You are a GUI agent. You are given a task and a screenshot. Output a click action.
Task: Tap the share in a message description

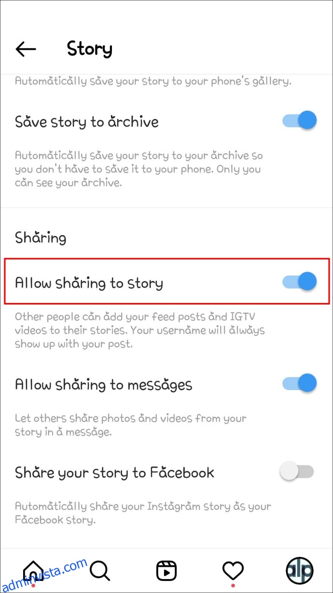[131, 425]
